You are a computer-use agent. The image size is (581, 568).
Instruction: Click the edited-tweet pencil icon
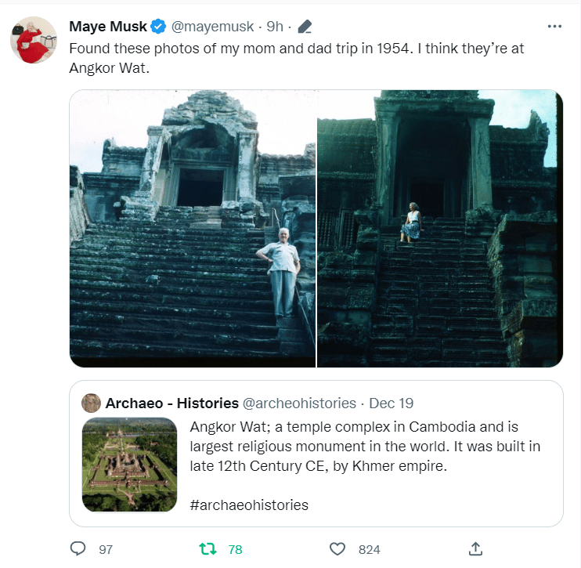pos(305,27)
